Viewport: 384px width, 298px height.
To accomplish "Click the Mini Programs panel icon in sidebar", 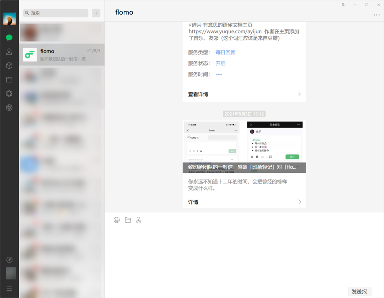I will [x=9, y=94].
